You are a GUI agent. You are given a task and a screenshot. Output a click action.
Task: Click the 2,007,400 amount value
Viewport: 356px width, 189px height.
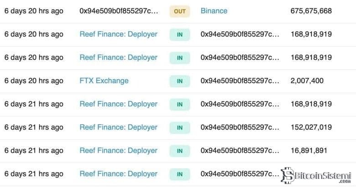[307, 81]
